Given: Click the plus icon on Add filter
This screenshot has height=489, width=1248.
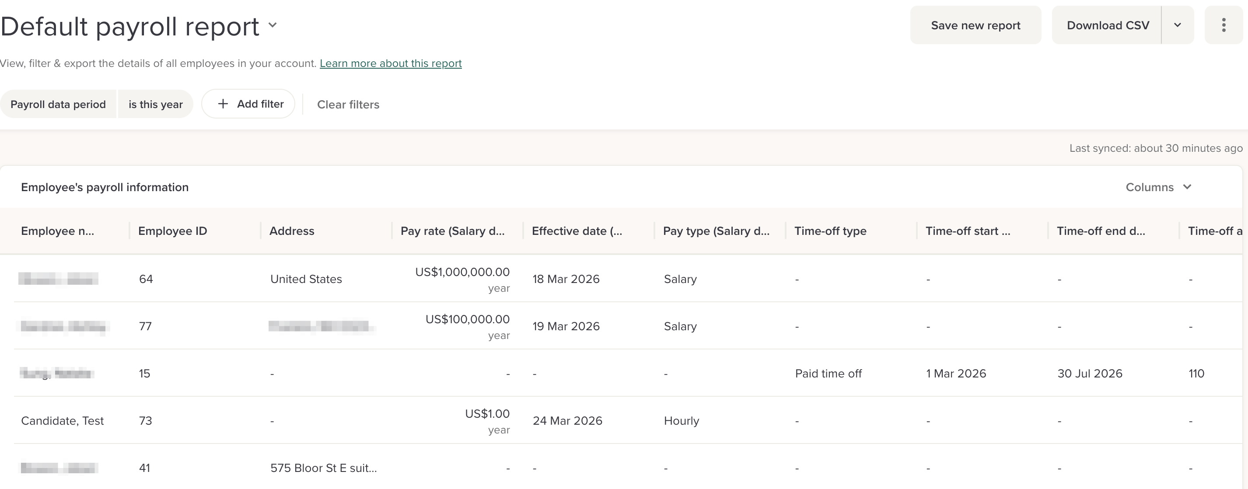Looking at the screenshot, I should pos(223,104).
